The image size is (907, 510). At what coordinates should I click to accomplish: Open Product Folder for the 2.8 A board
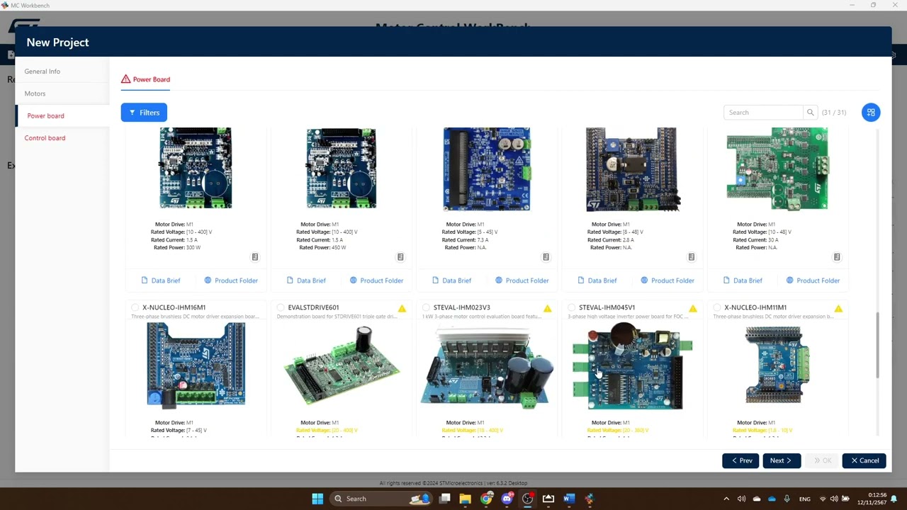667,280
